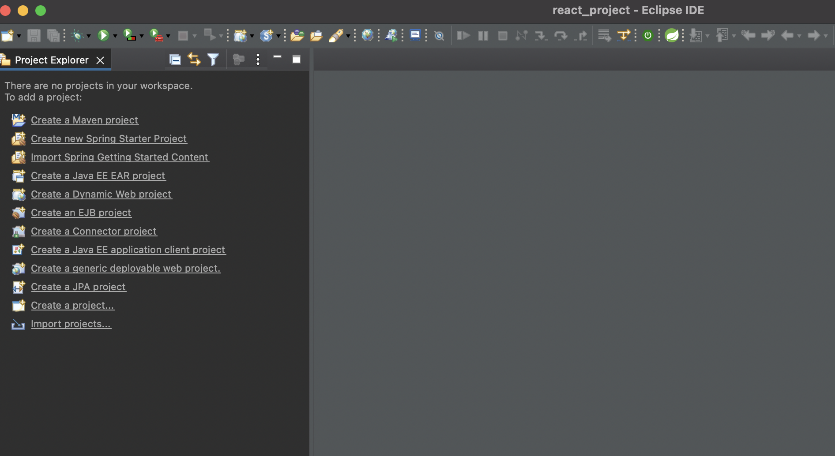Click the Open Task folder icon

tap(316, 35)
